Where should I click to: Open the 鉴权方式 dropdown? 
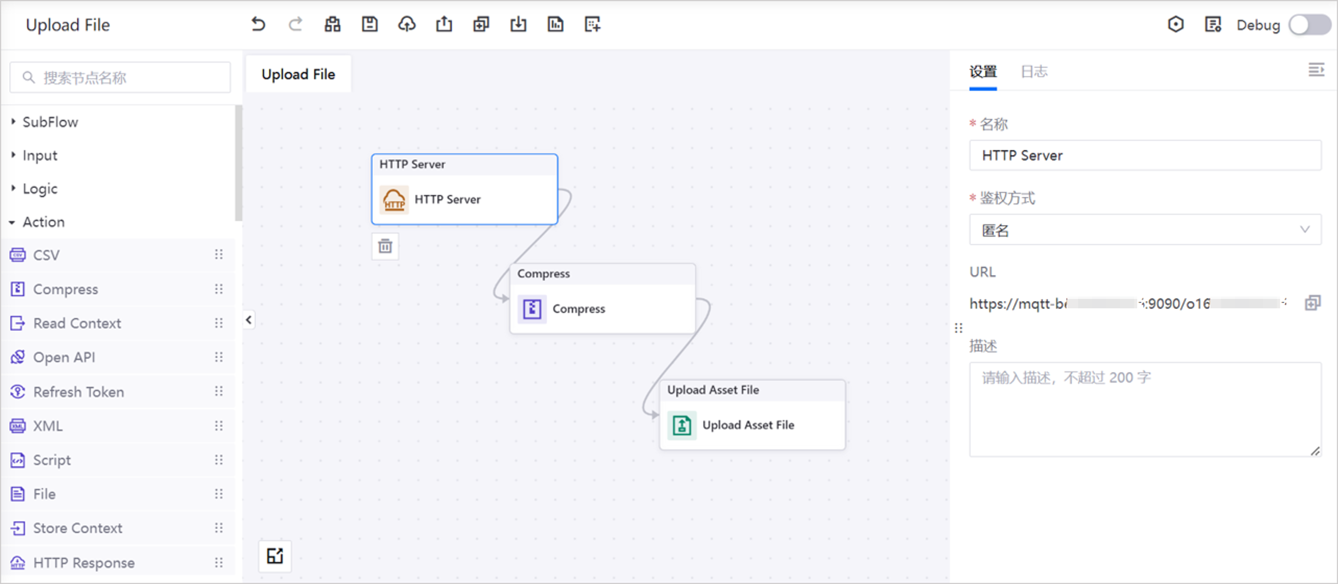tap(1145, 230)
